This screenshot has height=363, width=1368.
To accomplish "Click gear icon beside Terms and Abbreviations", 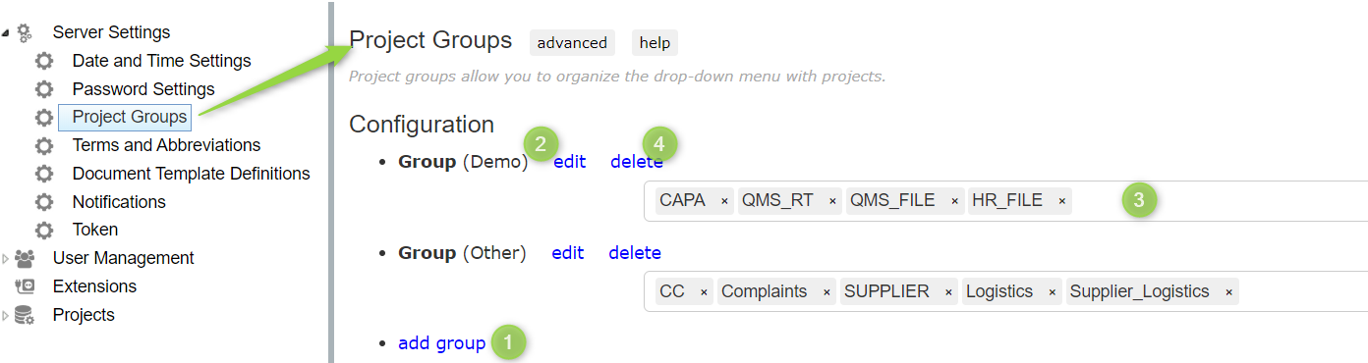I will tap(44, 145).
